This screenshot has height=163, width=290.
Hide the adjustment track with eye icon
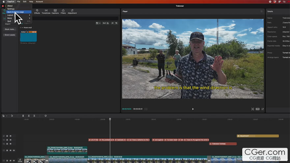point(10,136)
